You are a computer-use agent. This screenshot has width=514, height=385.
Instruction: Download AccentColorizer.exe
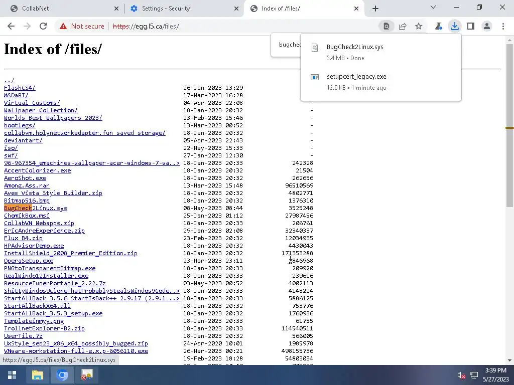[37, 170]
